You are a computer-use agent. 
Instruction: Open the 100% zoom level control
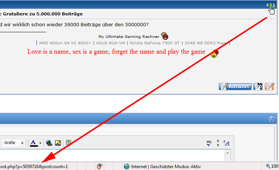click(272, 166)
